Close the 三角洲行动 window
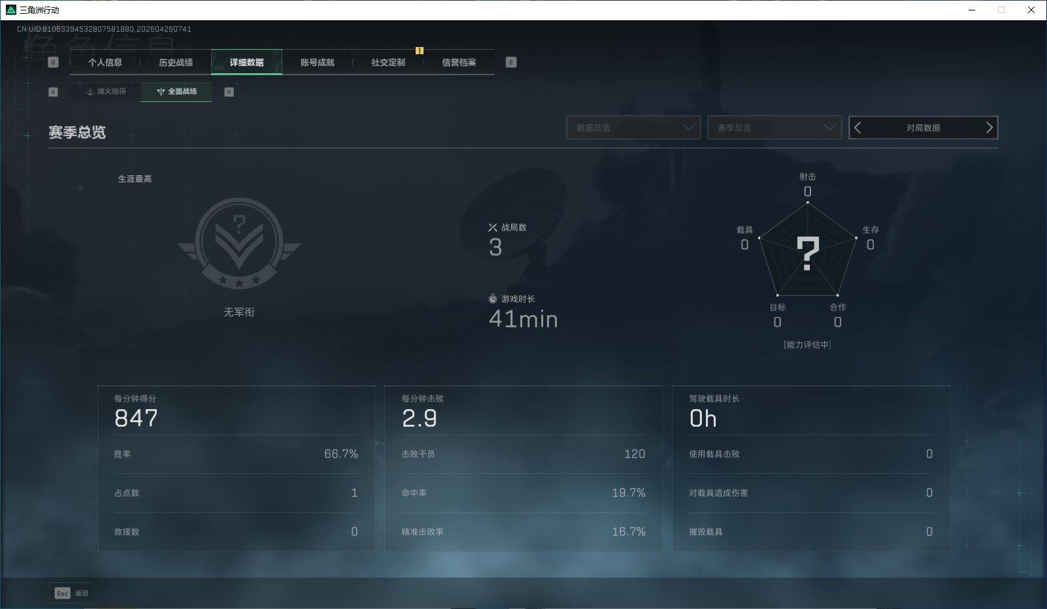 (x=1031, y=10)
